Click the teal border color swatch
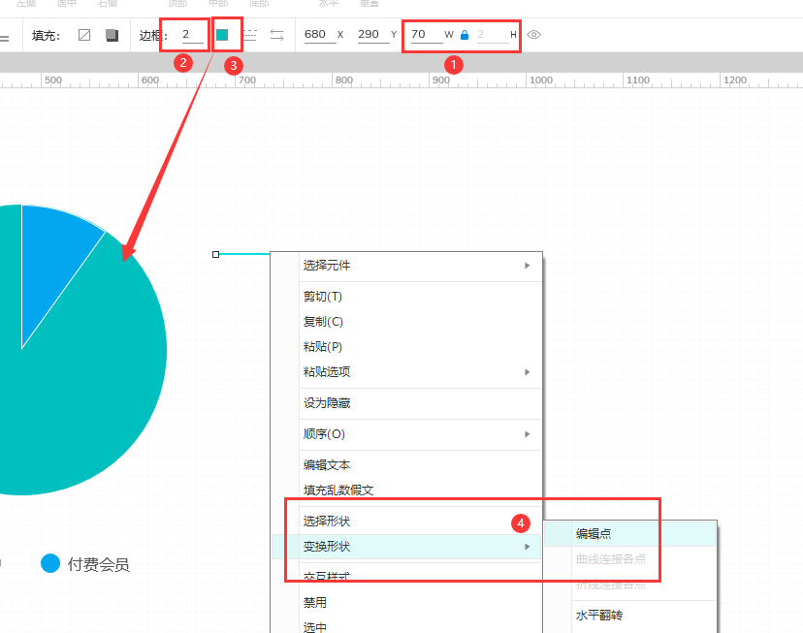Screen dimensions: 803x633 coord(225,33)
